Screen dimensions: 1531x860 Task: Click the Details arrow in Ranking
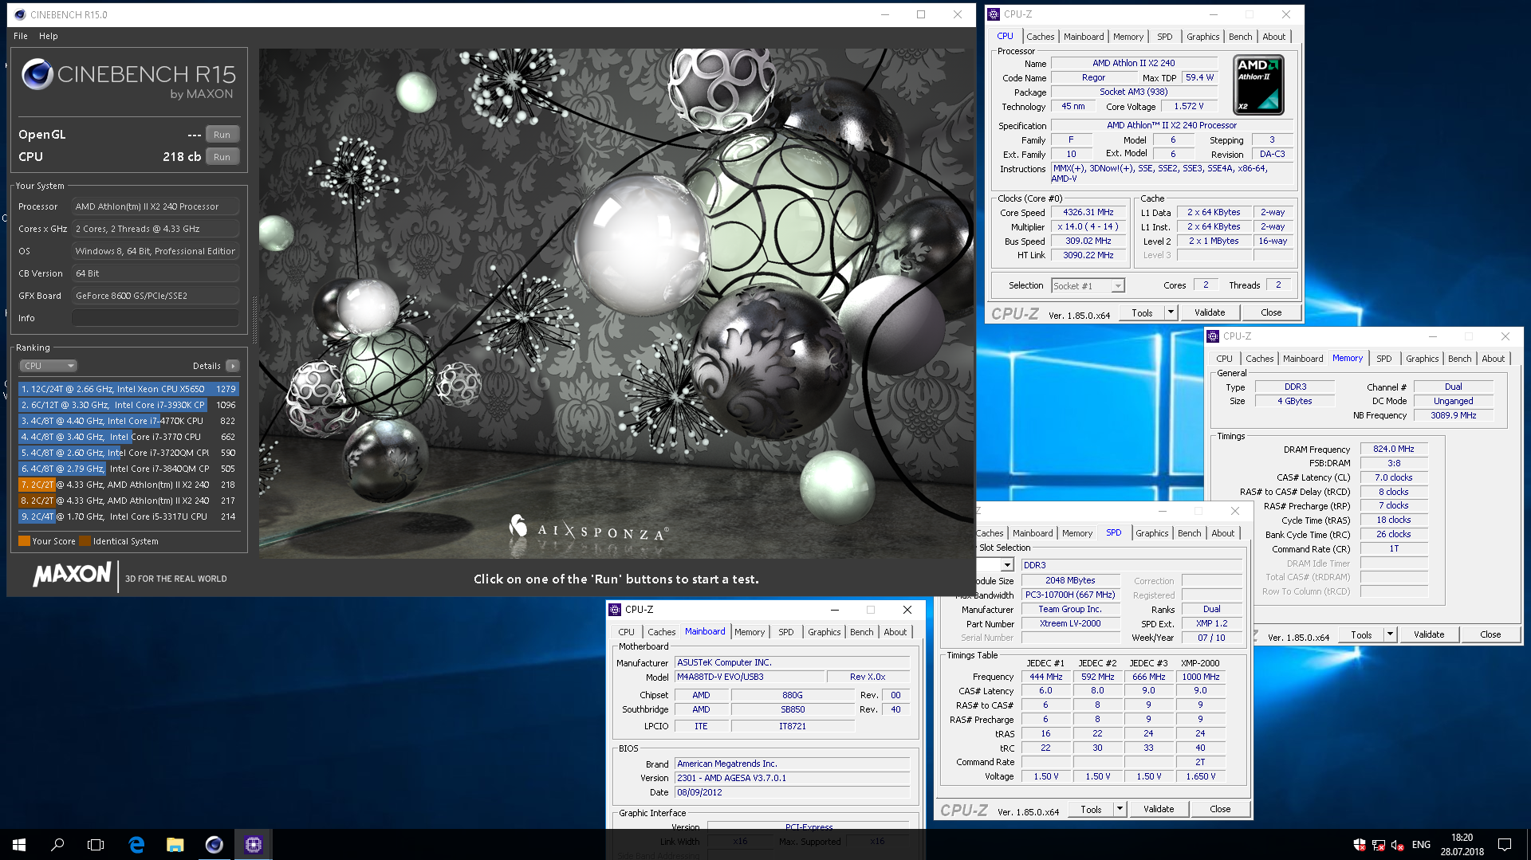pos(232,366)
